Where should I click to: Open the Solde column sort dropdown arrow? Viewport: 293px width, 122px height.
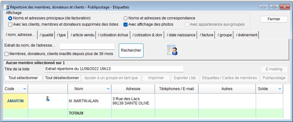pyautogui.click(x=280, y=89)
